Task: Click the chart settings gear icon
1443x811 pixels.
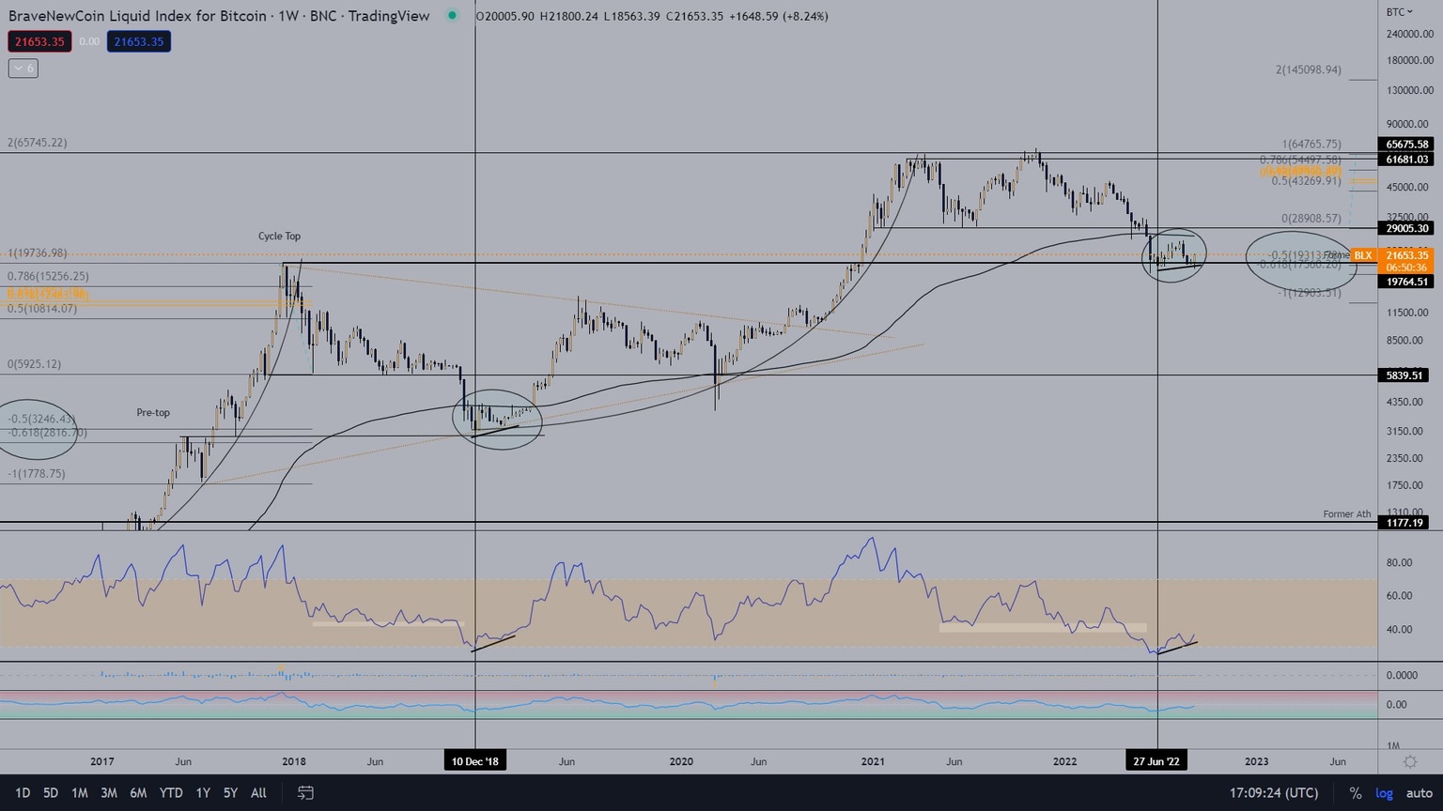Action: 1409,762
